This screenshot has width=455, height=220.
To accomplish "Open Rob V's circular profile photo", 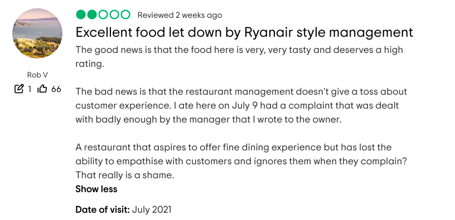I will pos(37,33).
